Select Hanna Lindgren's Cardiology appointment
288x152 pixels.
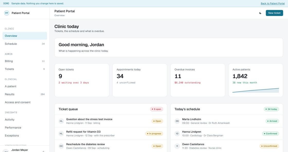point(227,134)
